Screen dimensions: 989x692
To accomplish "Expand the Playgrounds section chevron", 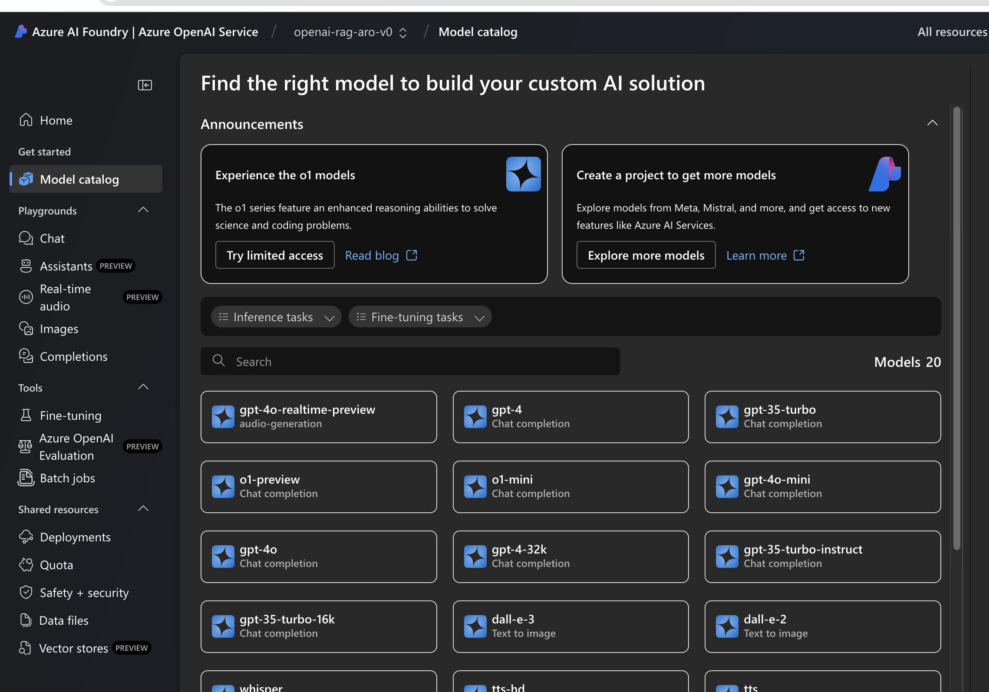I will 146,210.
